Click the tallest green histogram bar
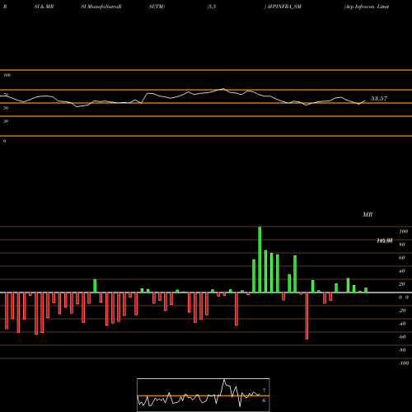Image resolution: width=412 pixels, height=412 pixels. 260,260
